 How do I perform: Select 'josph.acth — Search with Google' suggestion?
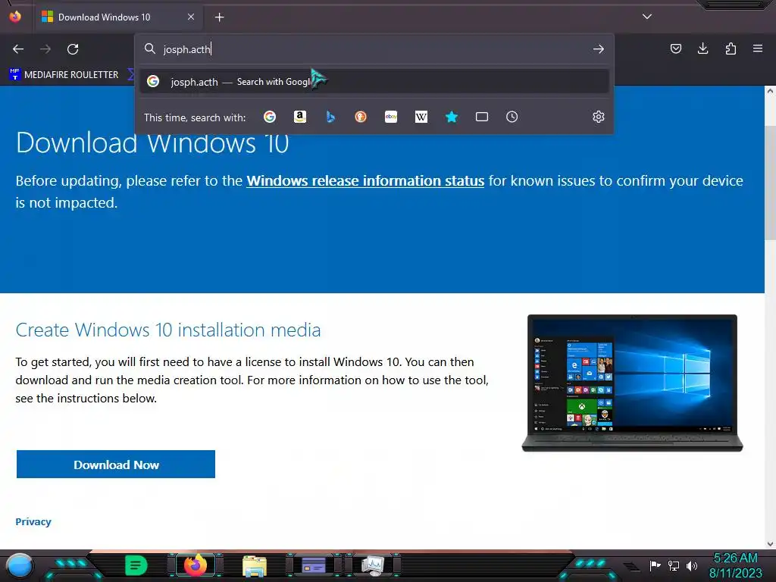(374, 82)
